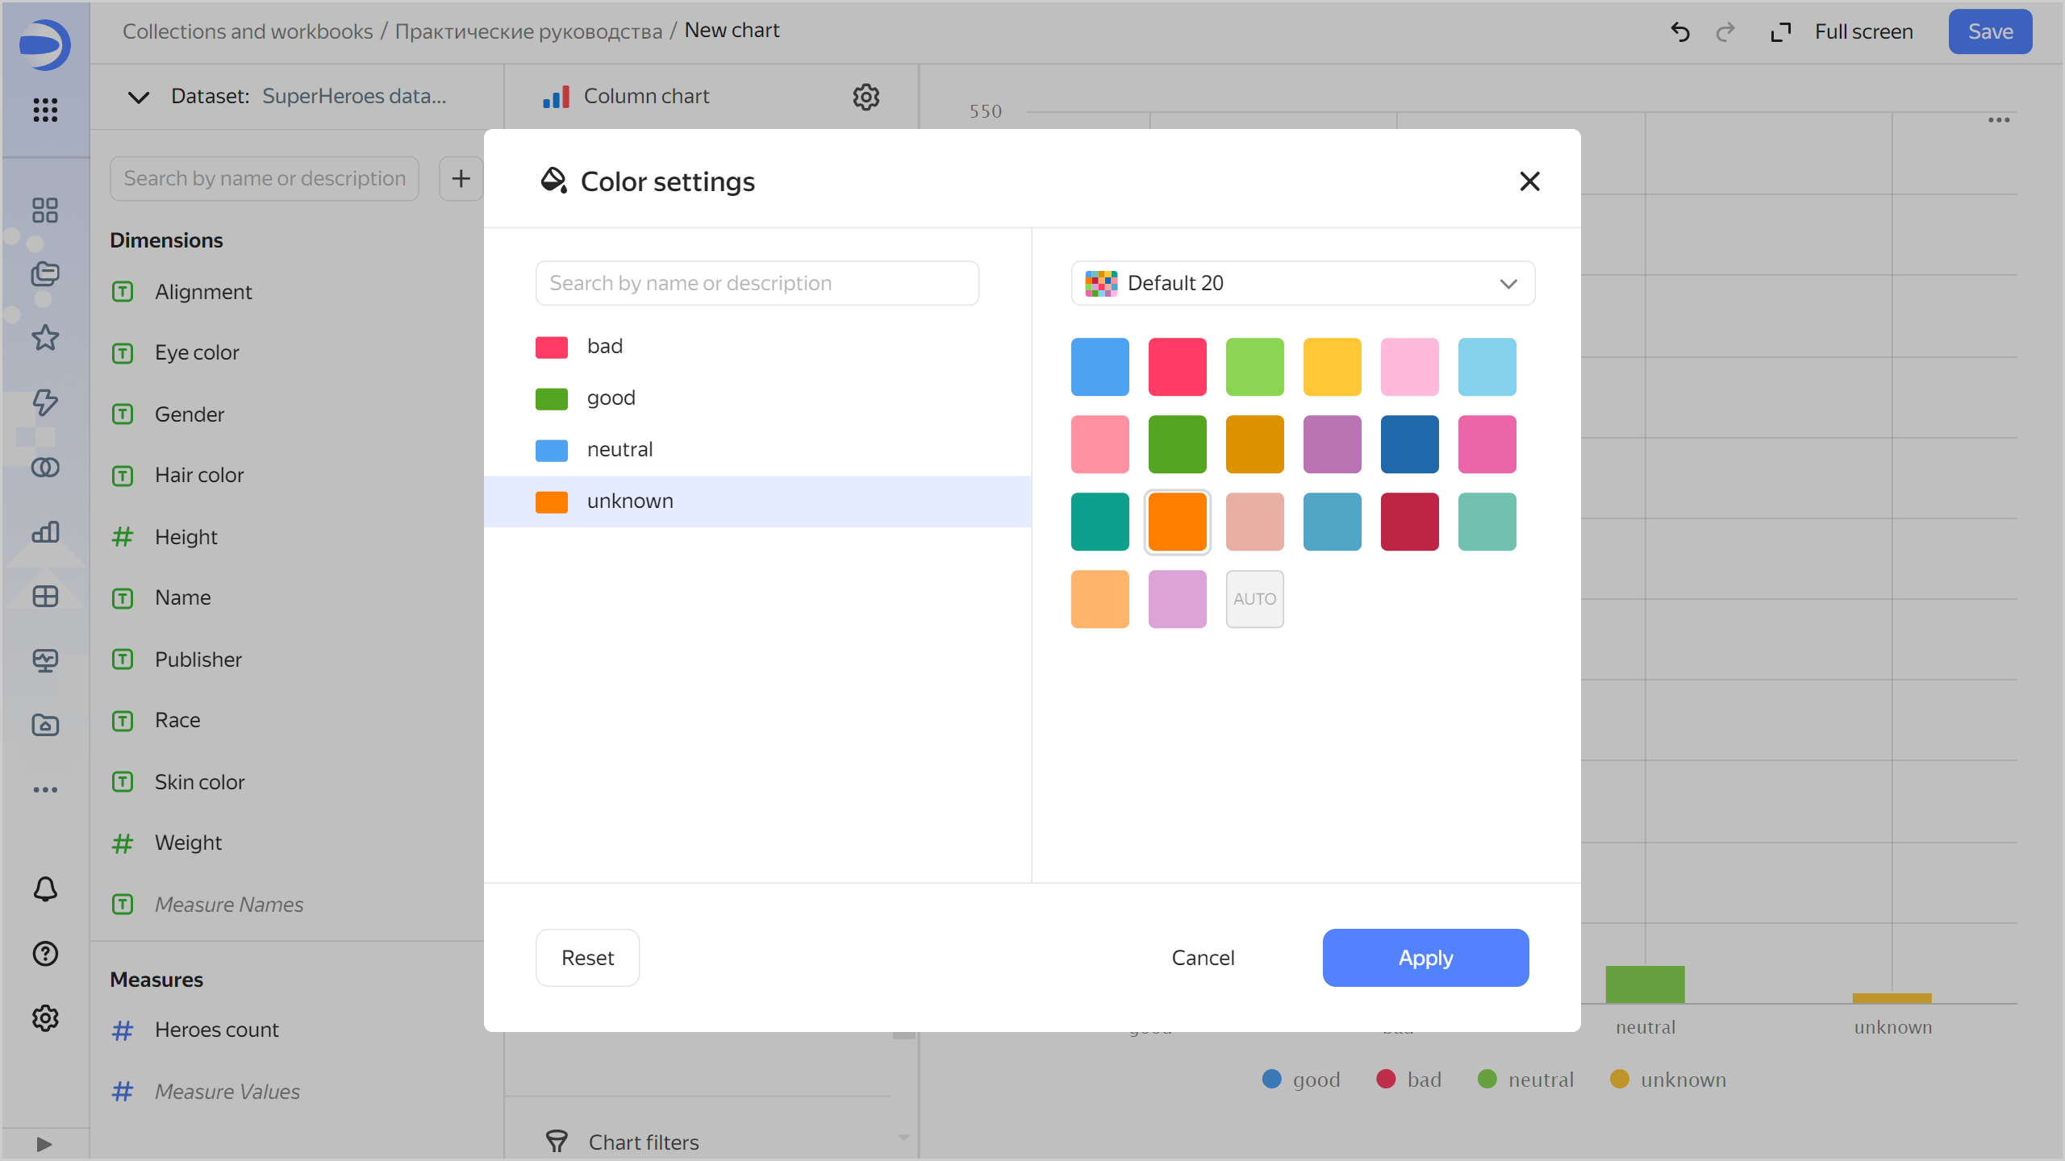Open the Default 20 palette dropdown
The height and width of the screenshot is (1161, 2065).
tap(1303, 283)
